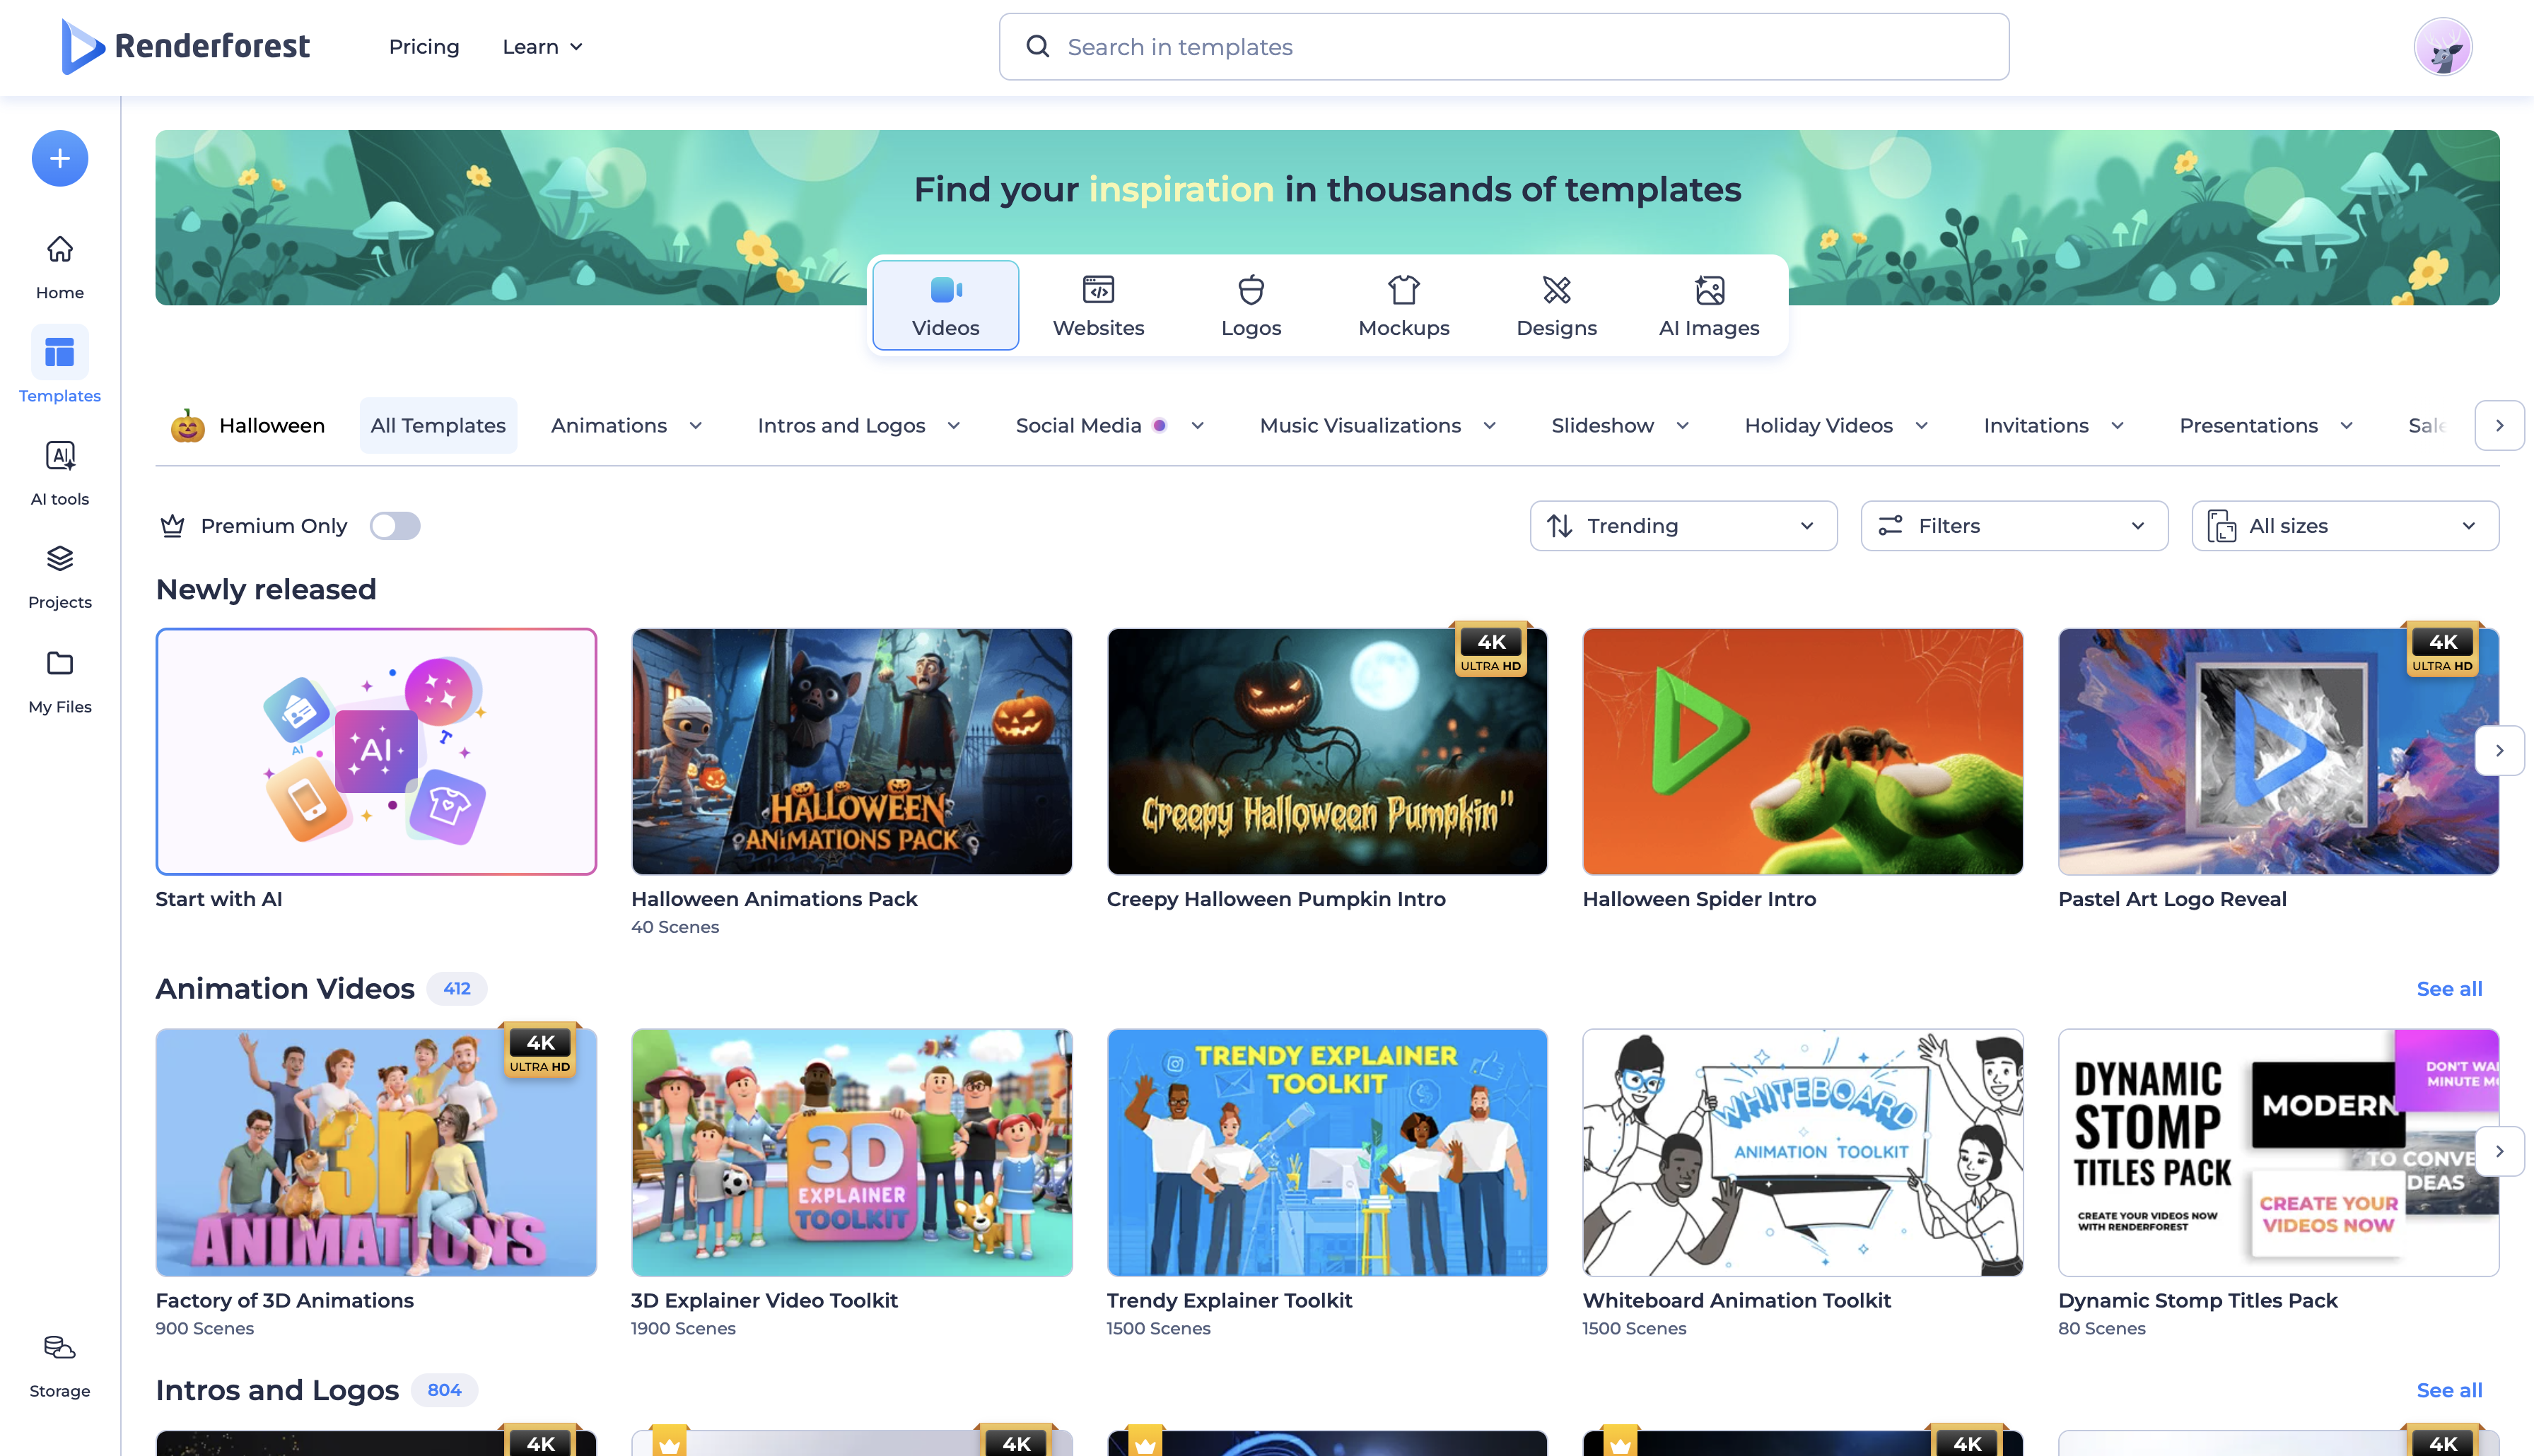Expand the Learn menu

pyautogui.click(x=542, y=47)
